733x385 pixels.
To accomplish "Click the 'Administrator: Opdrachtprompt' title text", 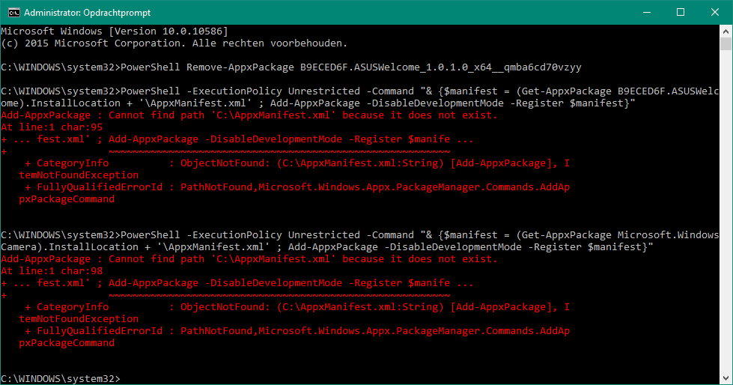I will [88, 13].
